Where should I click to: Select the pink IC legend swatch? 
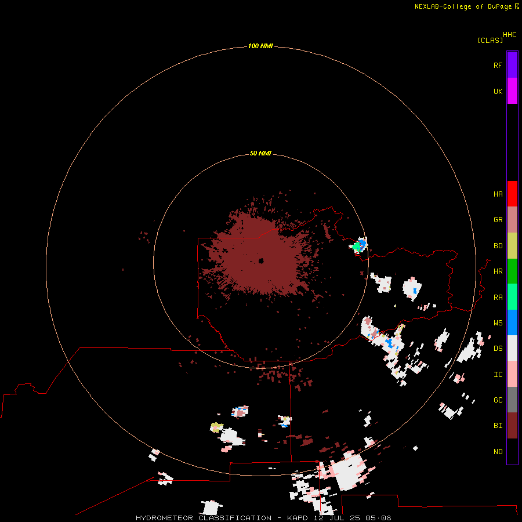pyautogui.click(x=512, y=374)
